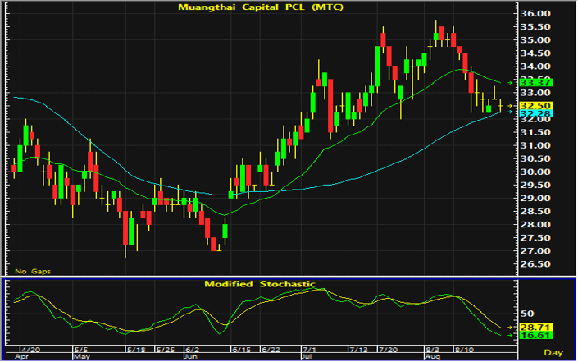578x362 pixels.
Task: Click the Modified Stochastic panel title
Action: [x=260, y=284]
